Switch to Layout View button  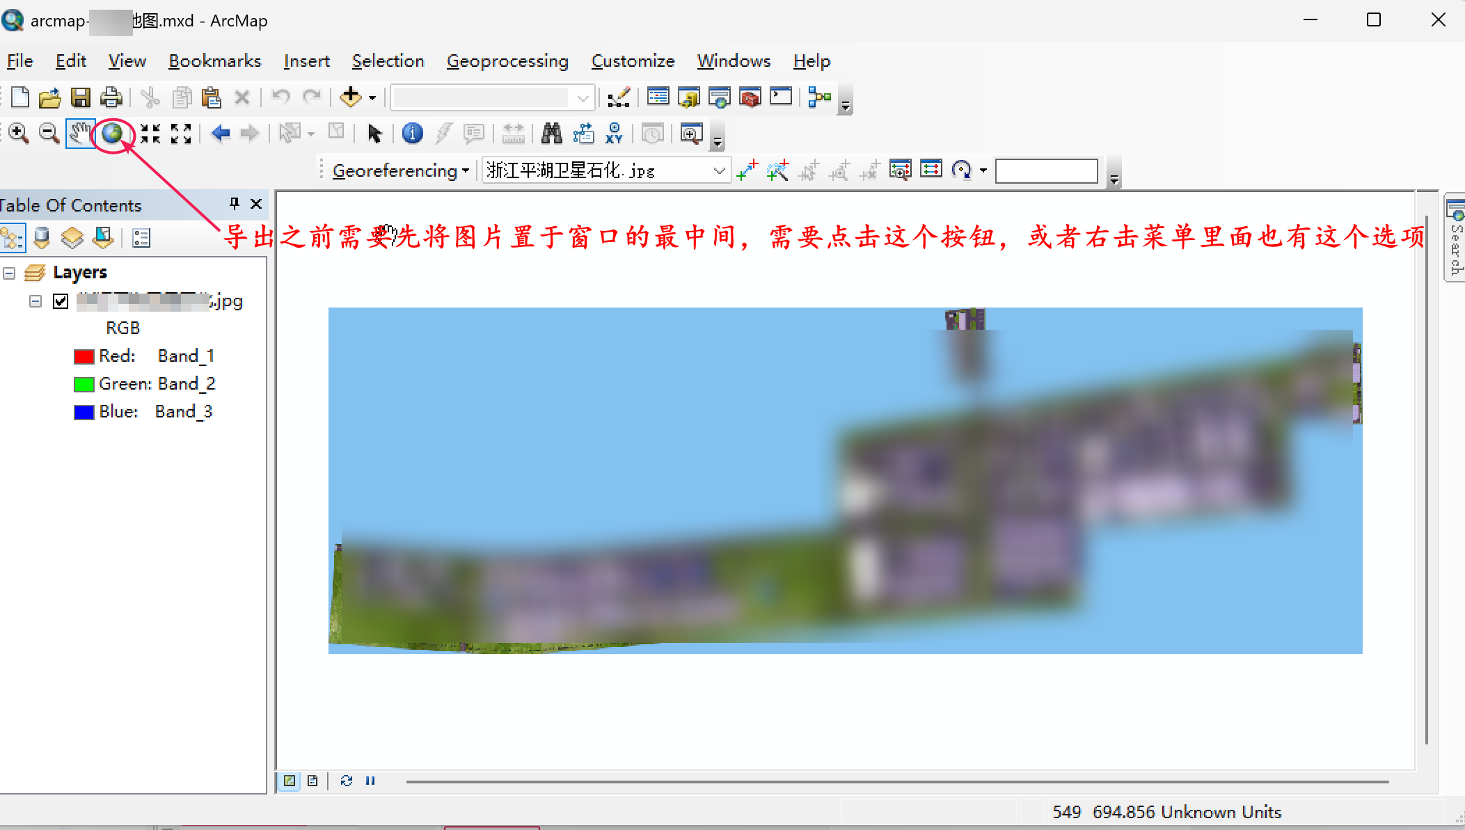pyautogui.click(x=312, y=781)
